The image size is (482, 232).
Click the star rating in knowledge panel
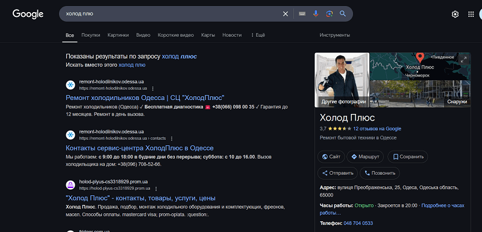click(339, 129)
